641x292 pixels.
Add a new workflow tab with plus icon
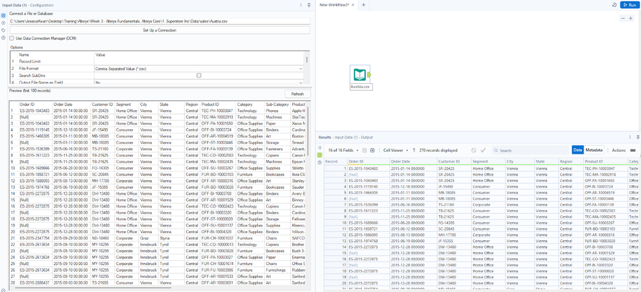click(x=363, y=4)
